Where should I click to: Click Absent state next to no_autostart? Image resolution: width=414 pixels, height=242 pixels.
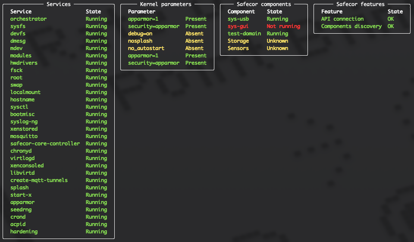[194, 48]
